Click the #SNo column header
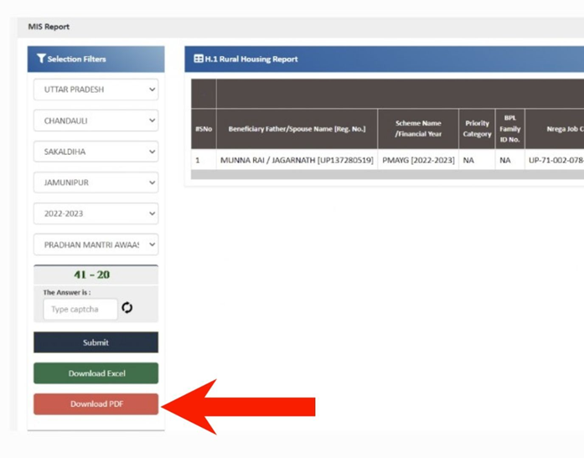This screenshot has width=584, height=458. [x=203, y=129]
